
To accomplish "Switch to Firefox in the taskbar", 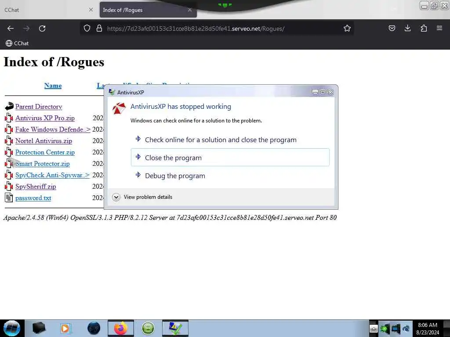I will coord(121,328).
